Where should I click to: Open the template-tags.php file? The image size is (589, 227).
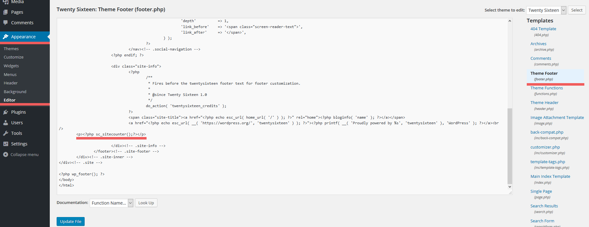(548, 162)
